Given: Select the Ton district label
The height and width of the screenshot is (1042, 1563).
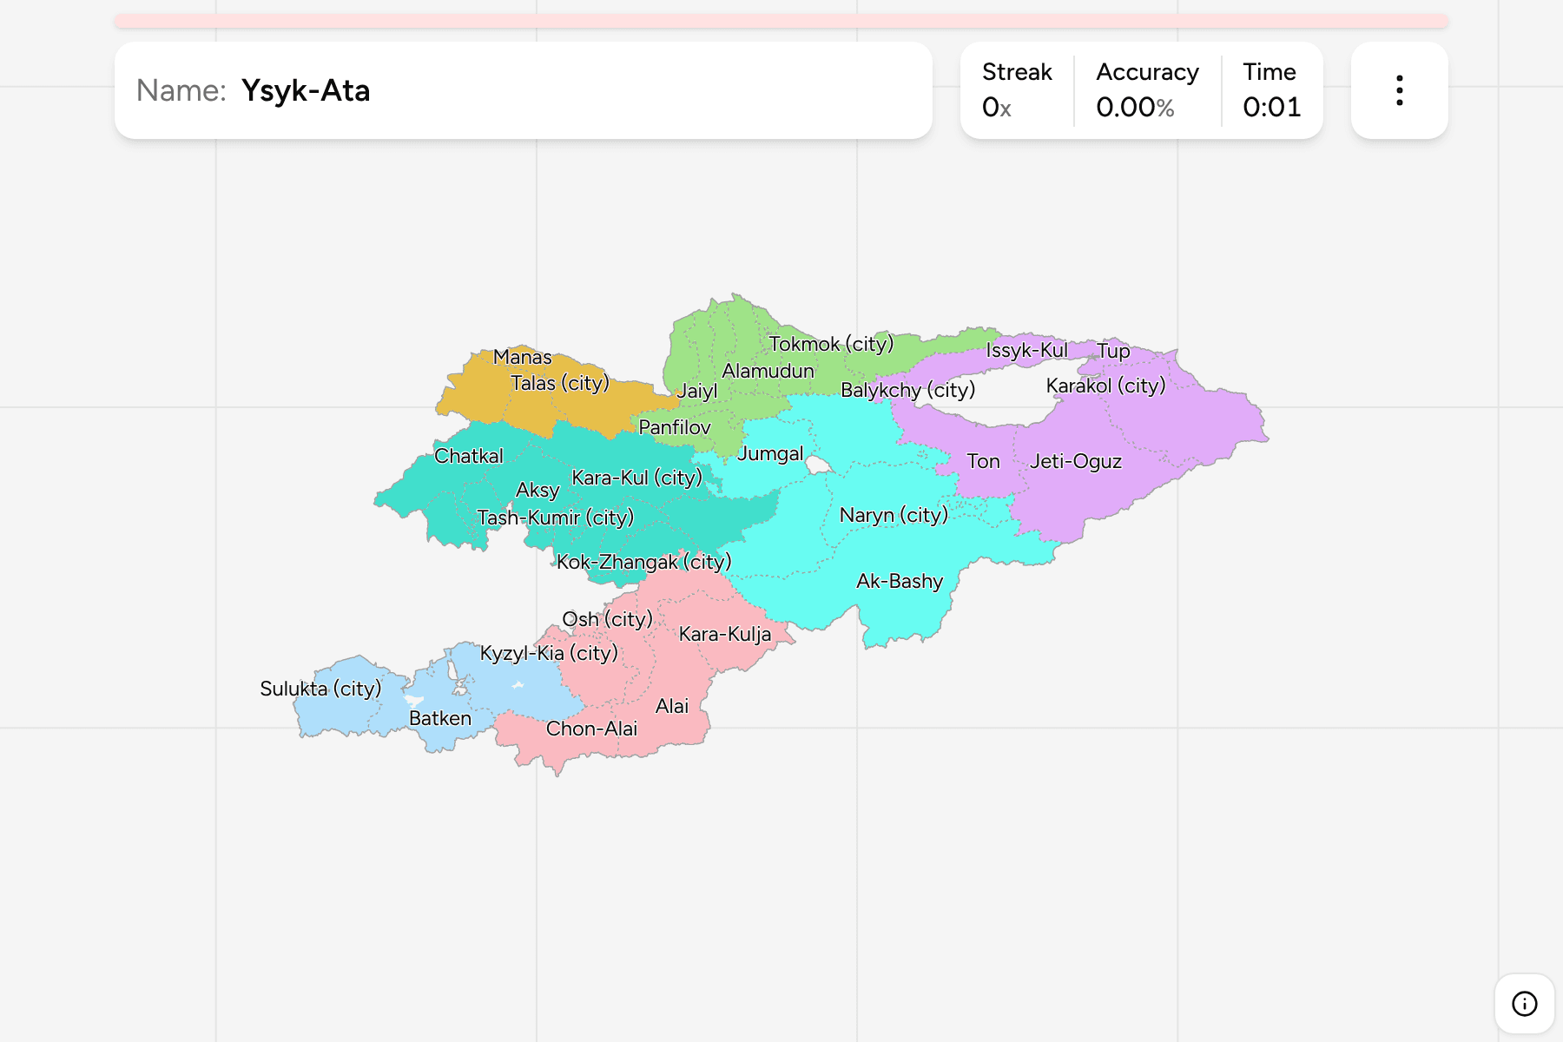Looking at the screenshot, I should (x=984, y=461).
